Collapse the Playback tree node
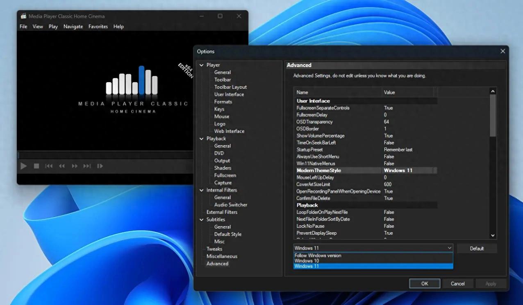523x305 pixels. [x=201, y=139]
